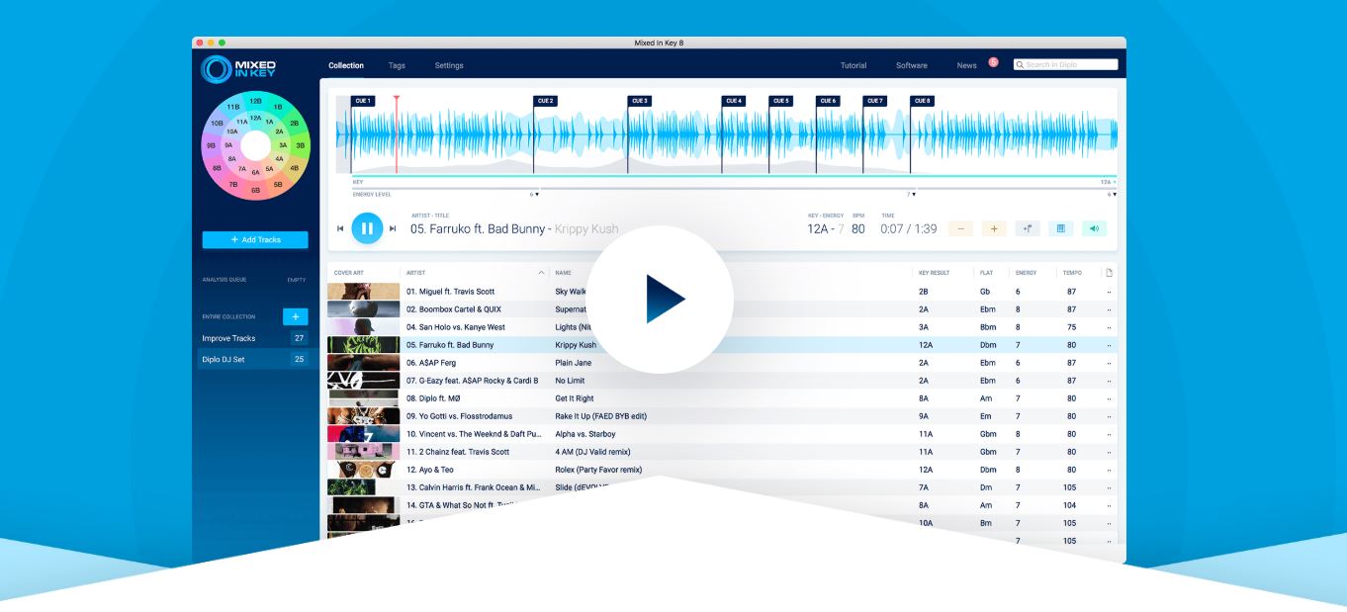Jump to the CUE 5 marker
The image size is (1347, 612).
[780, 101]
